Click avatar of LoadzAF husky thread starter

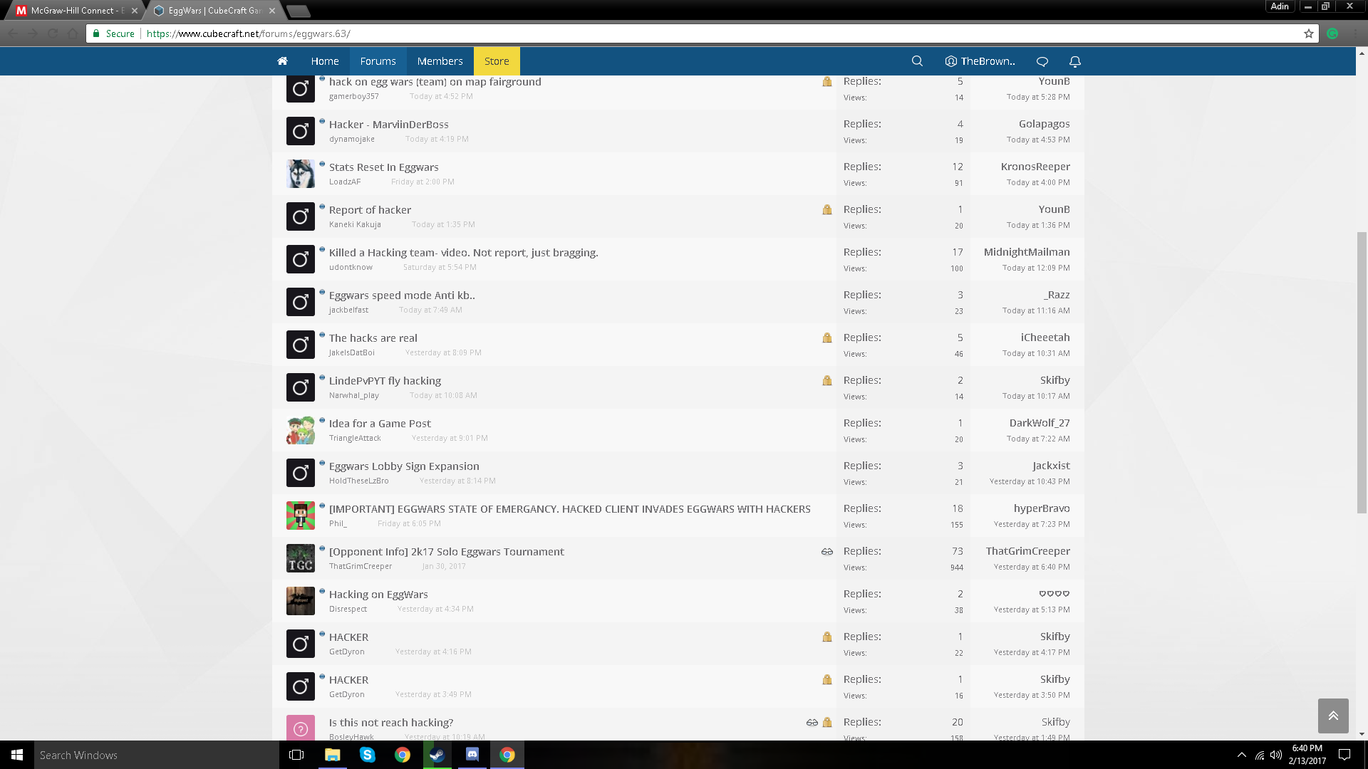(301, 174)
